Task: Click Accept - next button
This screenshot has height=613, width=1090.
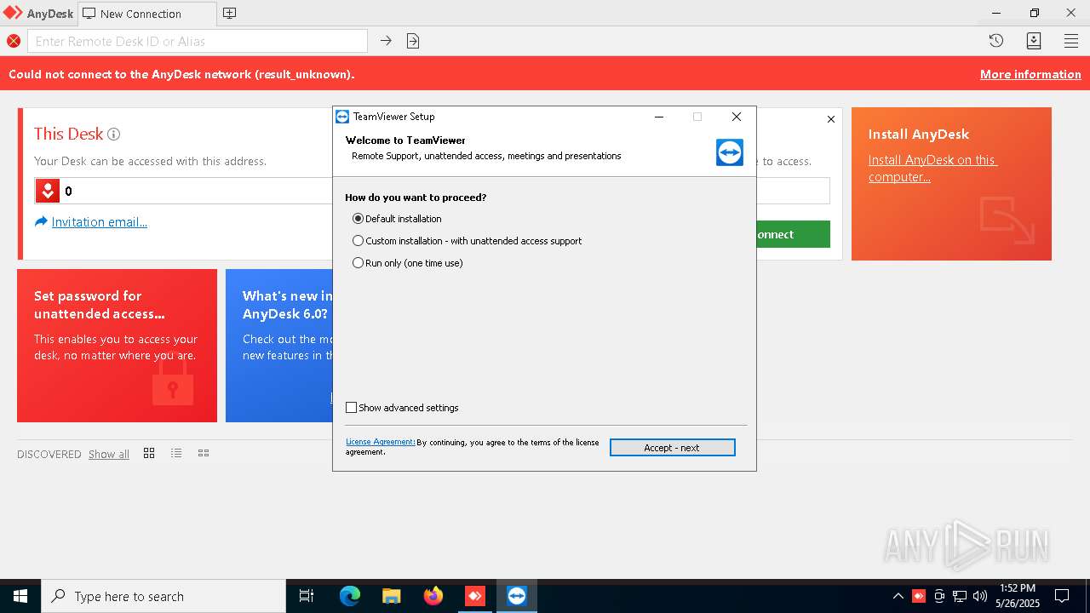Action: point(672,448)
